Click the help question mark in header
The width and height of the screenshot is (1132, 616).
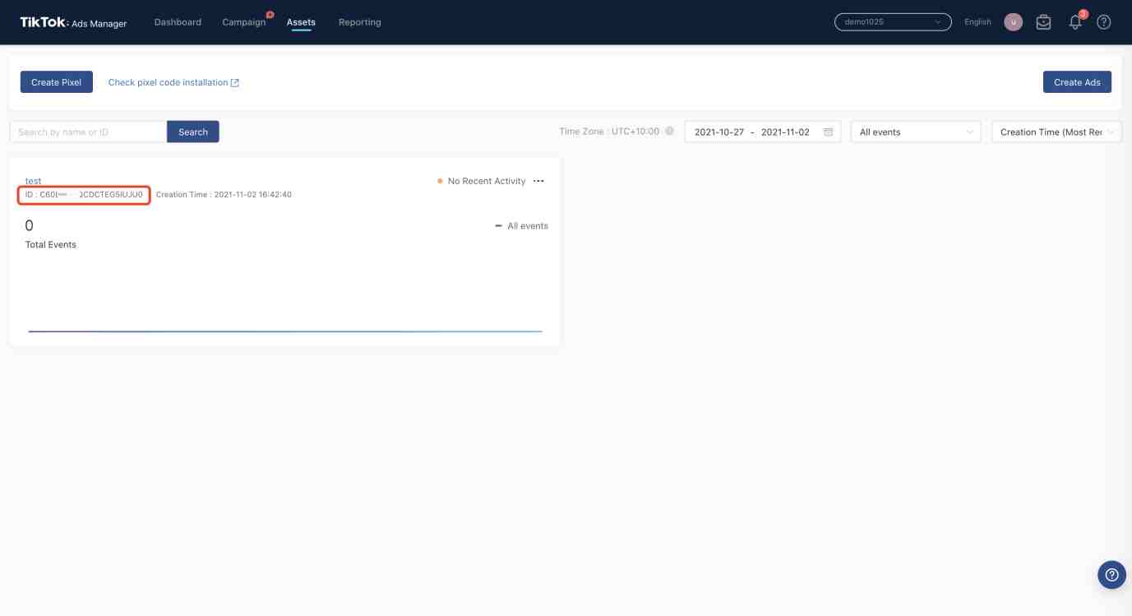click(x=1104, y=22)
